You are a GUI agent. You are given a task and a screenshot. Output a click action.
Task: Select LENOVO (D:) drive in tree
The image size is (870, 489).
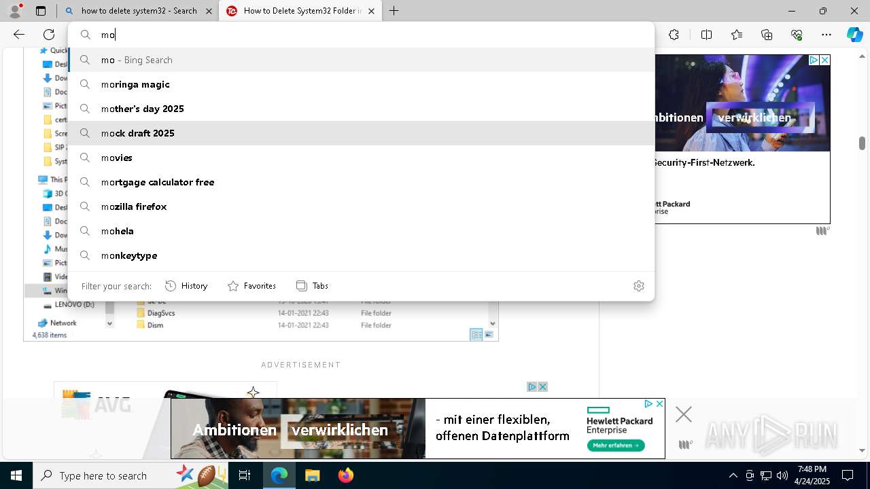click(x=67, y=305)
